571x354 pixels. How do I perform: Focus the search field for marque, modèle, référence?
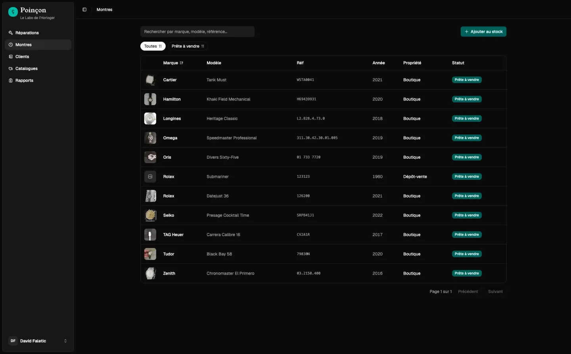[197, 32]
